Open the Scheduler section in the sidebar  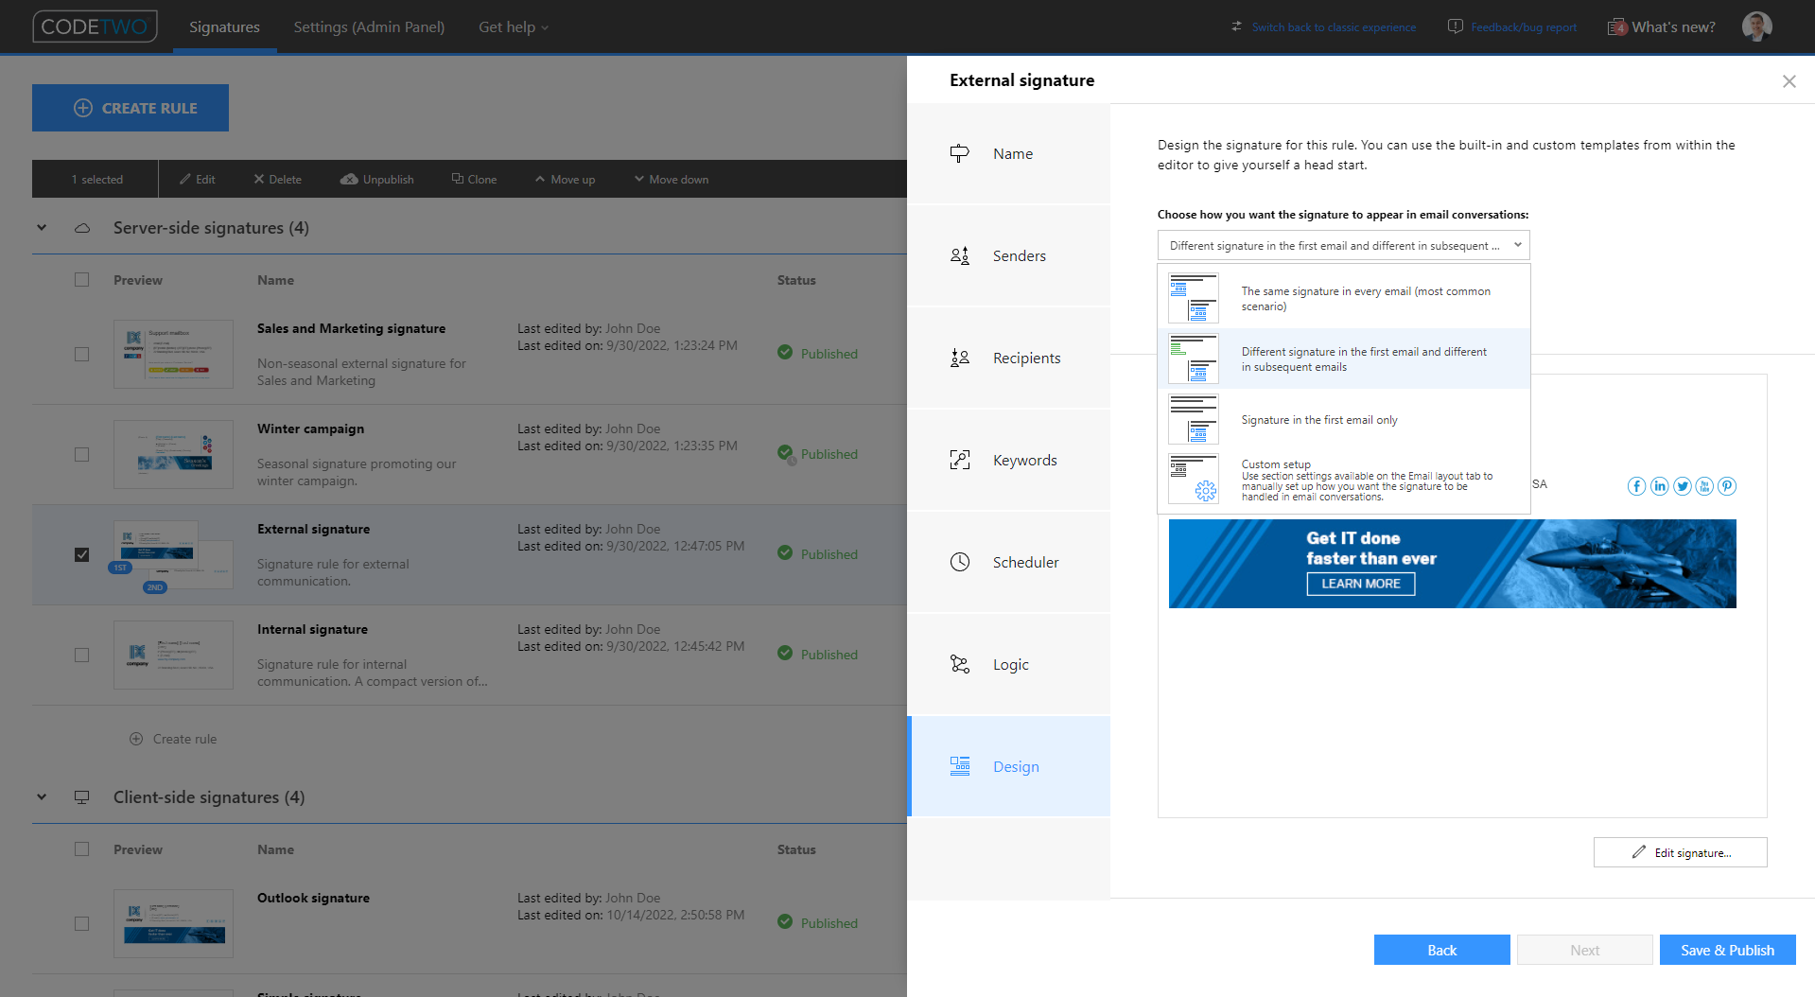click(1025, 562)
